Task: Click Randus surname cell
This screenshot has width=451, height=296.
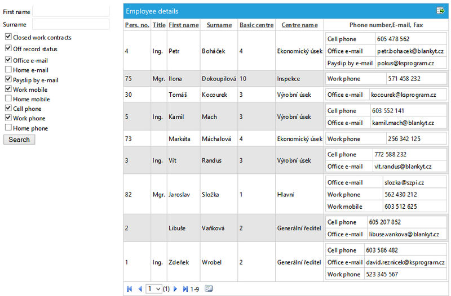Action: [219, 160]
